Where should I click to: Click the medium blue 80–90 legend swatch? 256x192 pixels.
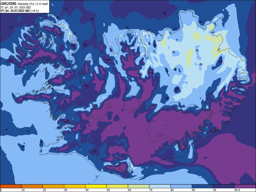point(181,186)
